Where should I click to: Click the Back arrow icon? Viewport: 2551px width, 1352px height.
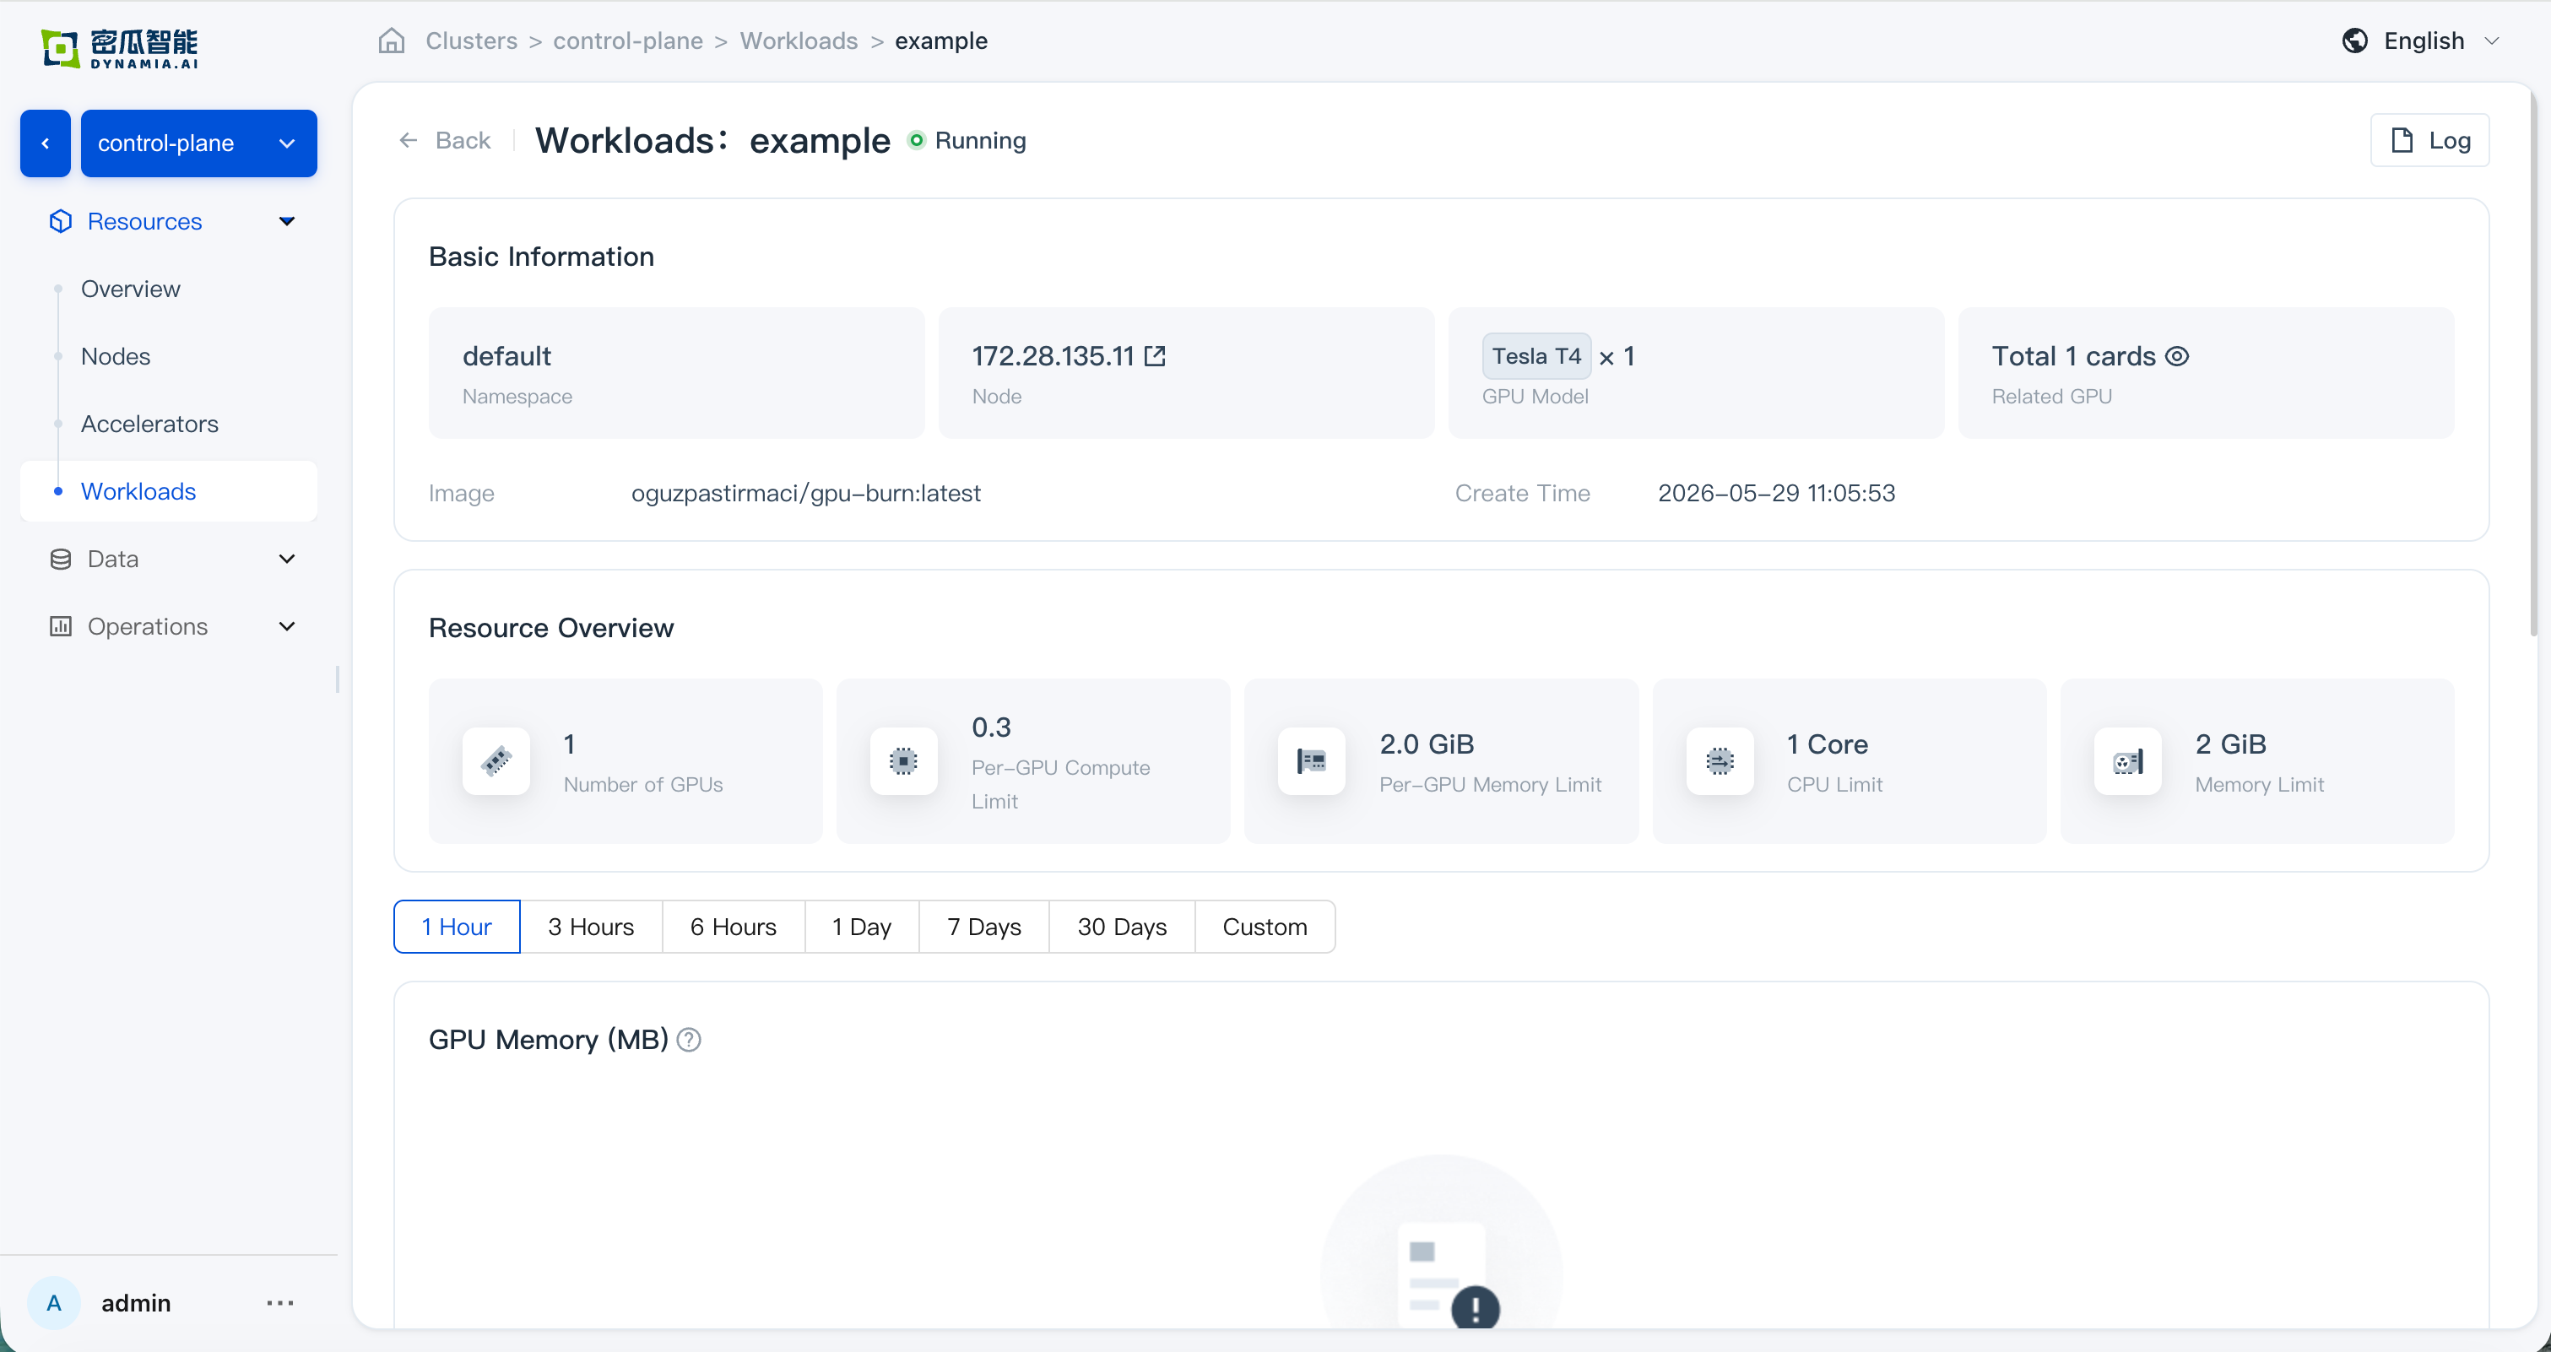click(x=408, y=139)
